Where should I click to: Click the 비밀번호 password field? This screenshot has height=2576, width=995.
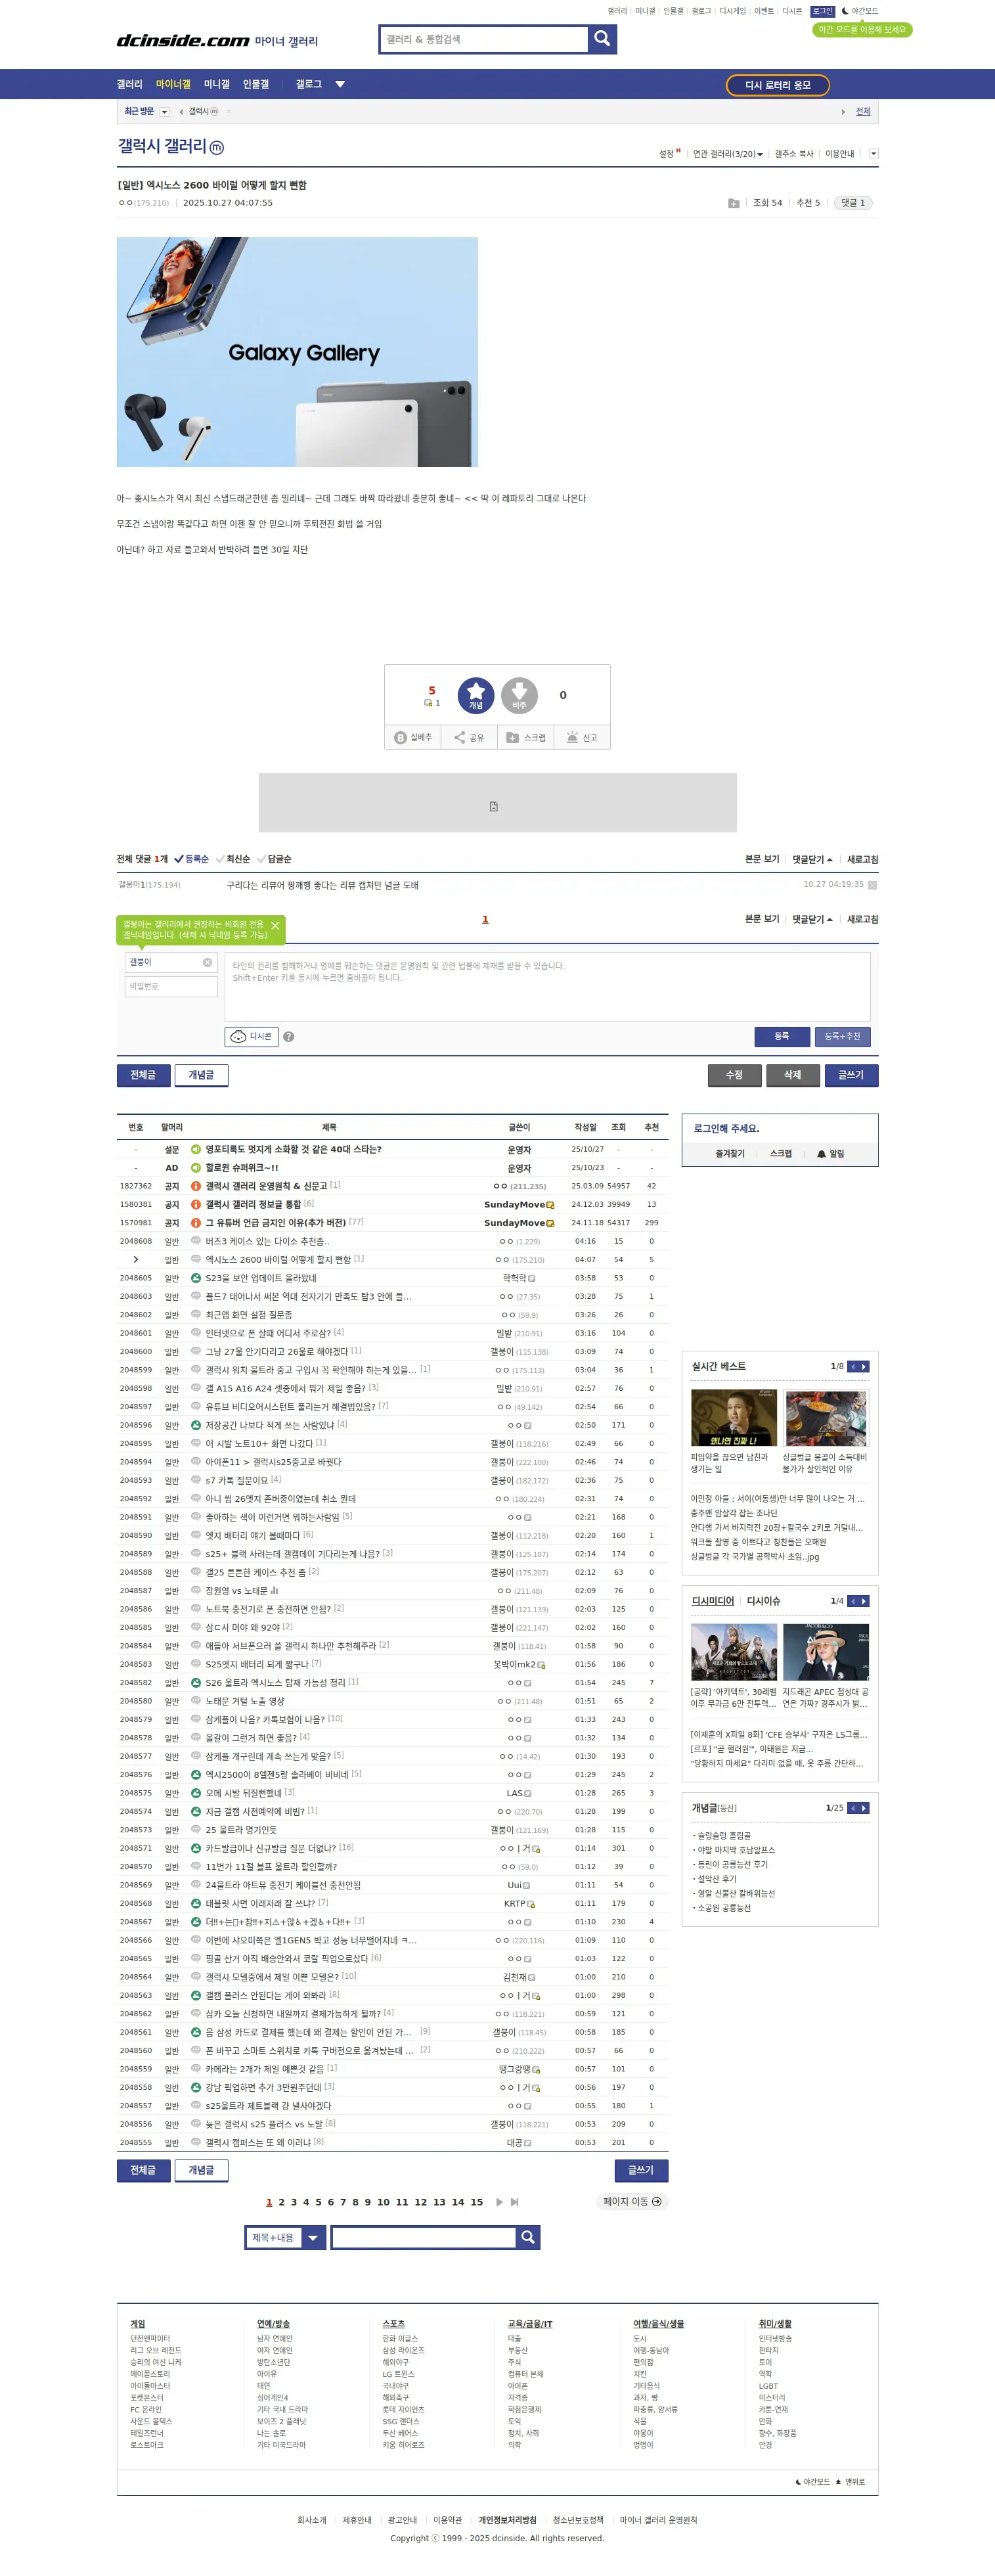point(171,986)
